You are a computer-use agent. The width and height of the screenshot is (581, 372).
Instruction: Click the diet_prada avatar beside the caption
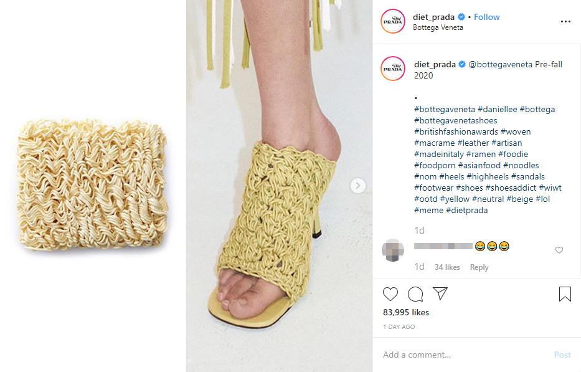click(x=393, y=69)
